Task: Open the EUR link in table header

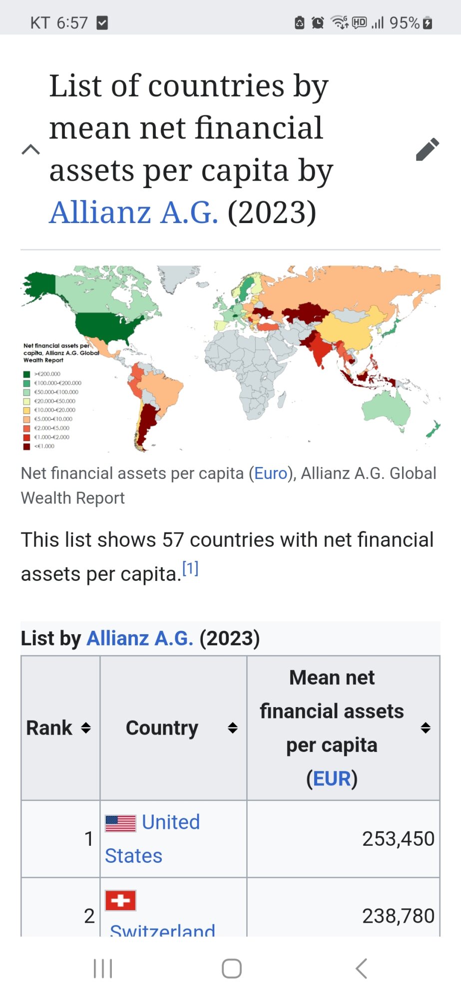Action: [x=332, y=778]
